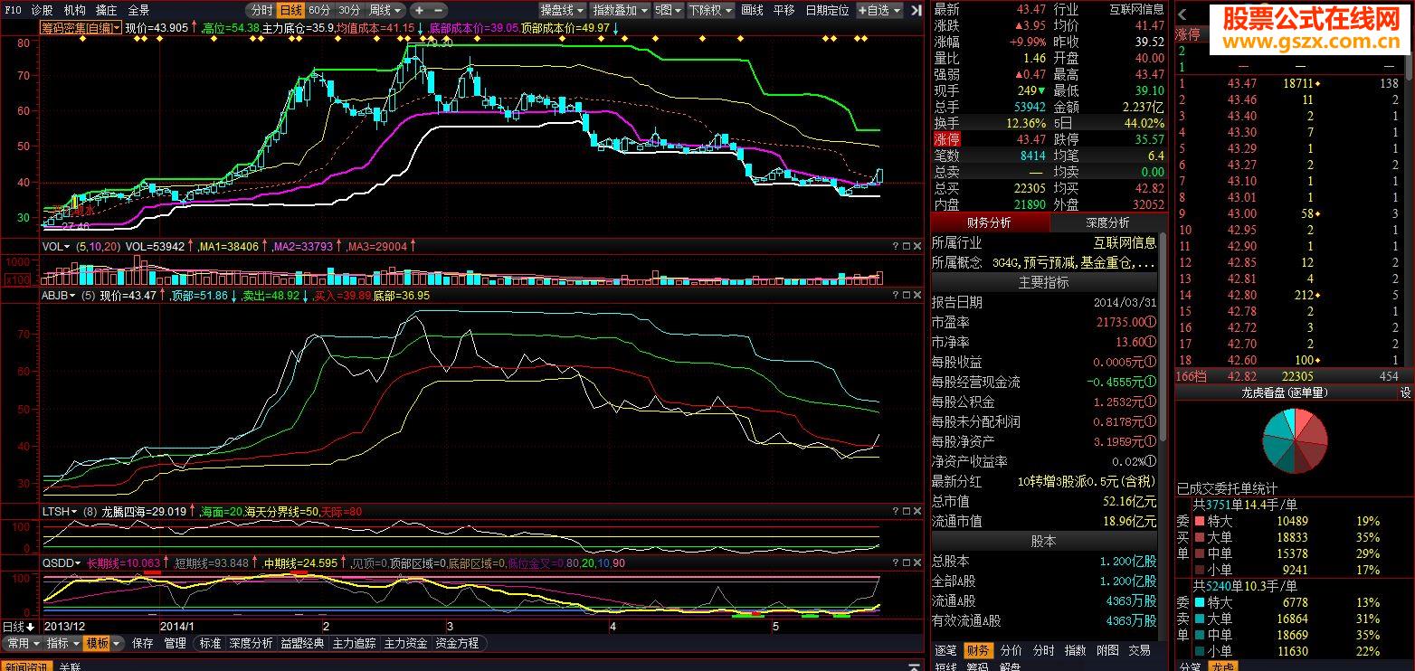Click the 保存 button in bottom toolbar

click(x=143, y=644)
